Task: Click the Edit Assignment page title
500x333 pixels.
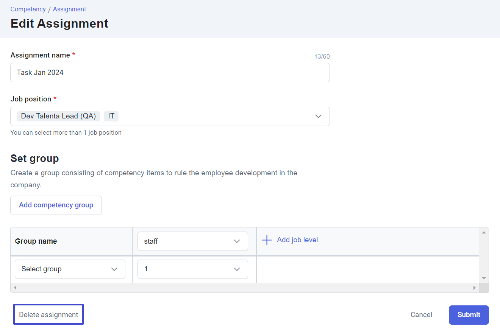Action: click(x=59, y=23)
